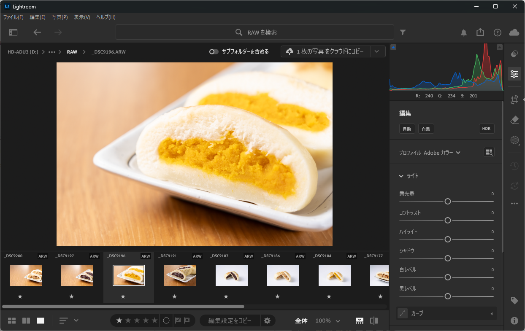This screenshot has height=331, width=525.
Task: Click the 自動 auto button
Action: 407,129
